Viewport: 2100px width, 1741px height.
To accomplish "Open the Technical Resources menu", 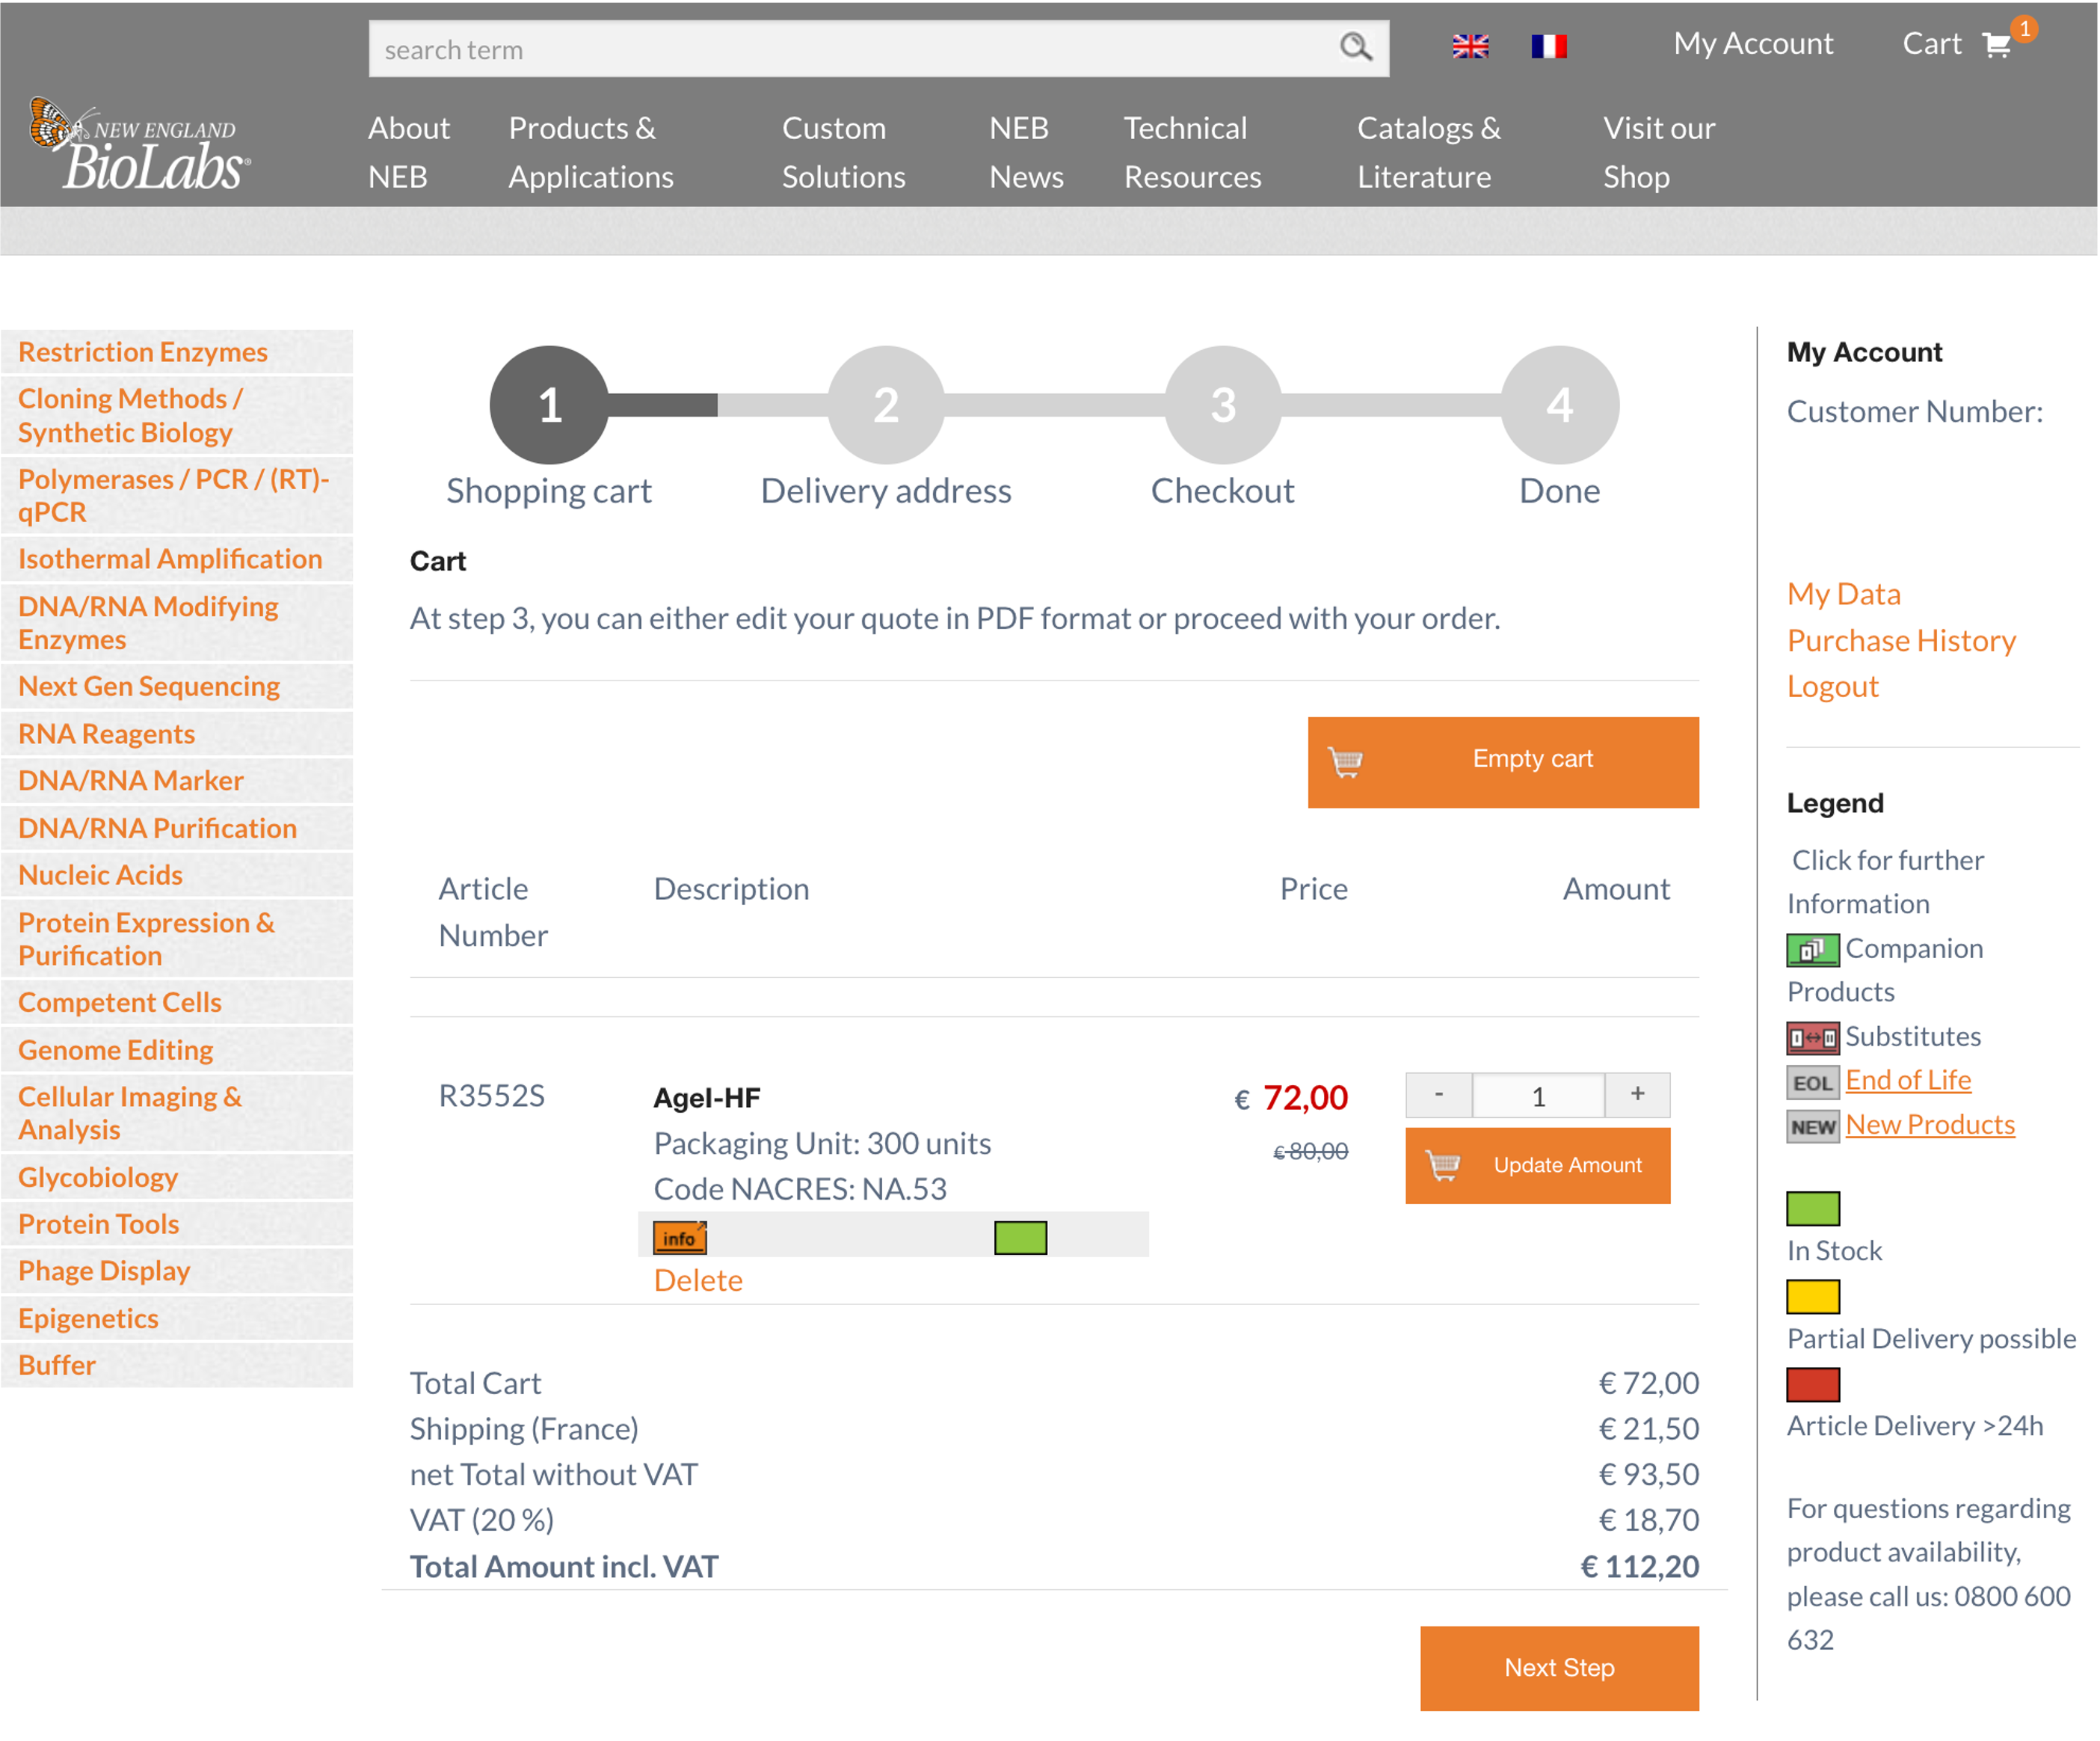I will click(1192, 152).
